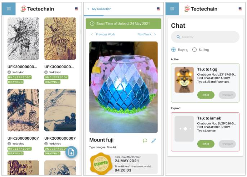Viewport: 247px width, 177px height.
Task: Open hamburger menu on the Chat screen
Action: [172, 9]
